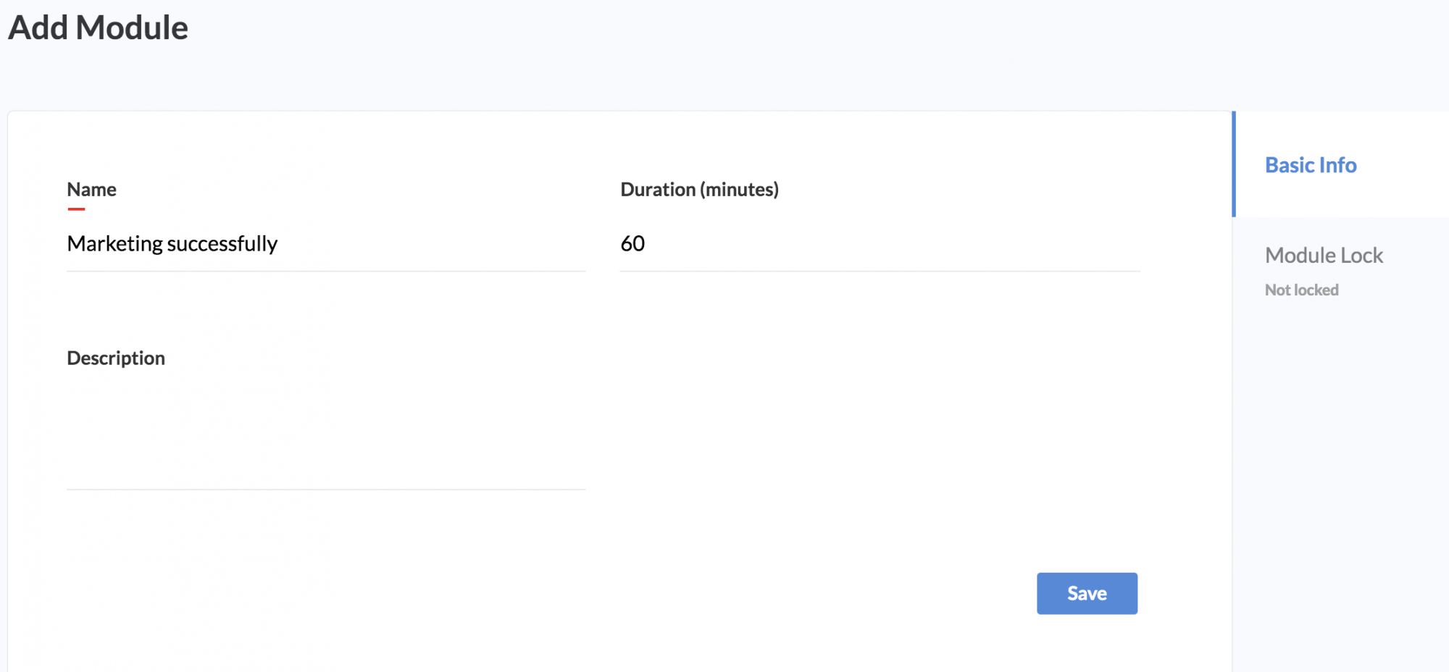Click the red underline beneath Name label
Screen dimensions: 1449x672
(x=76, y=209)
